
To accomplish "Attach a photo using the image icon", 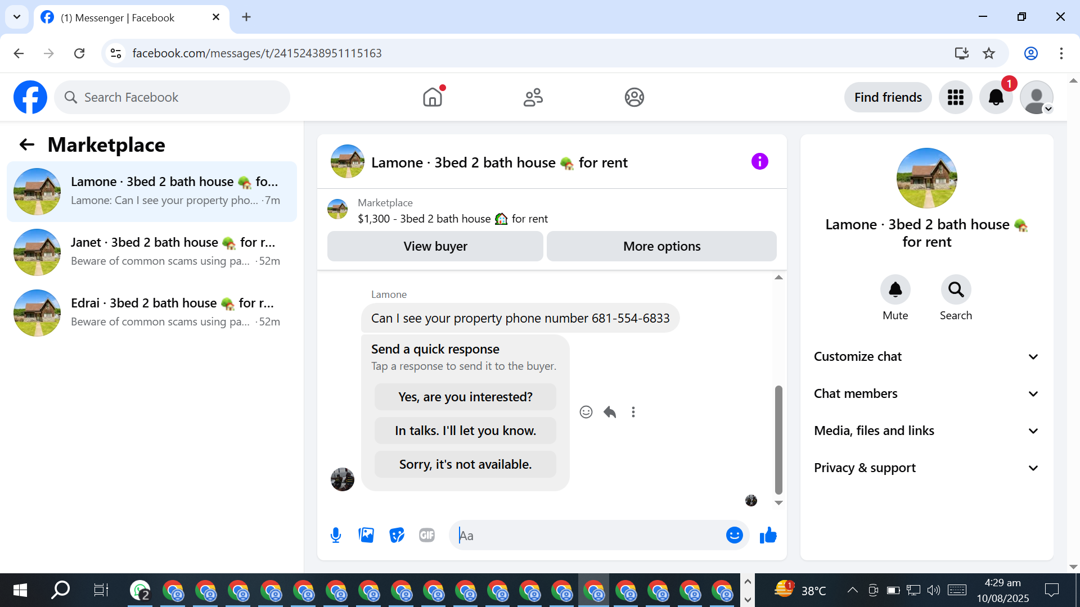I will coord(366,535).
